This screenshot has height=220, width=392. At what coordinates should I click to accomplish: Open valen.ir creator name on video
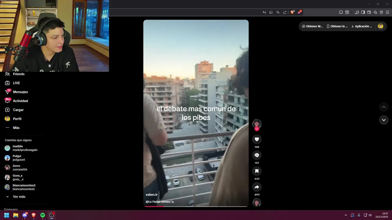152,195
